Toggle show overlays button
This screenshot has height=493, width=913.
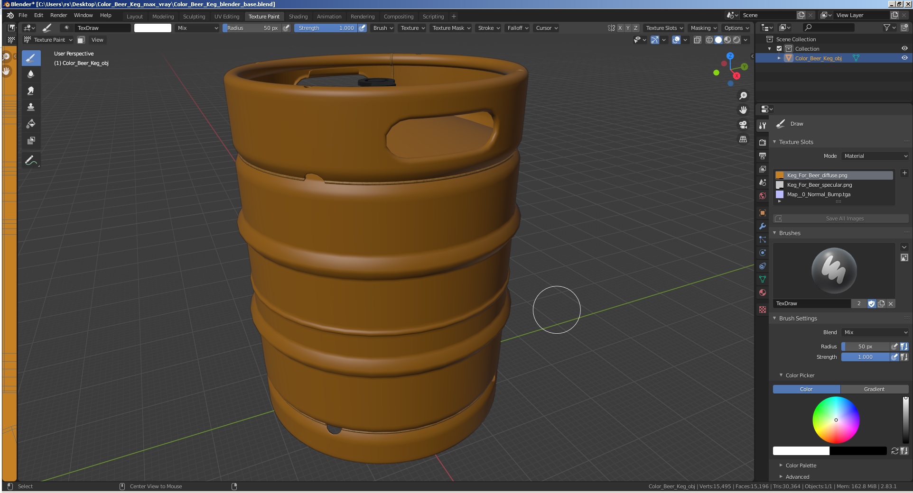(676, 40)
